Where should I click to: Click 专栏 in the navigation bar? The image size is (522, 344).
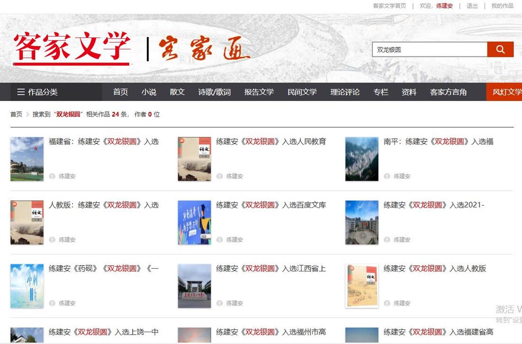coord(381,92)
